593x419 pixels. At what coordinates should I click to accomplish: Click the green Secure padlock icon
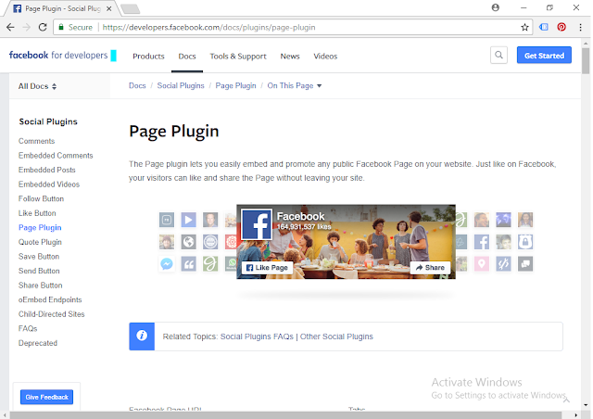pos(61,27)
